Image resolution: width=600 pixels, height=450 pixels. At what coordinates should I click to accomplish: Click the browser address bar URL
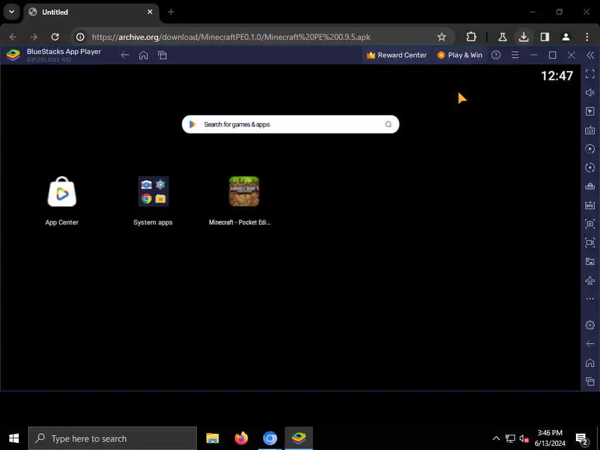[x=231, y=37]
